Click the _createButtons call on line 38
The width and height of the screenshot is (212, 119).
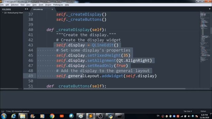tap(85, 20)
